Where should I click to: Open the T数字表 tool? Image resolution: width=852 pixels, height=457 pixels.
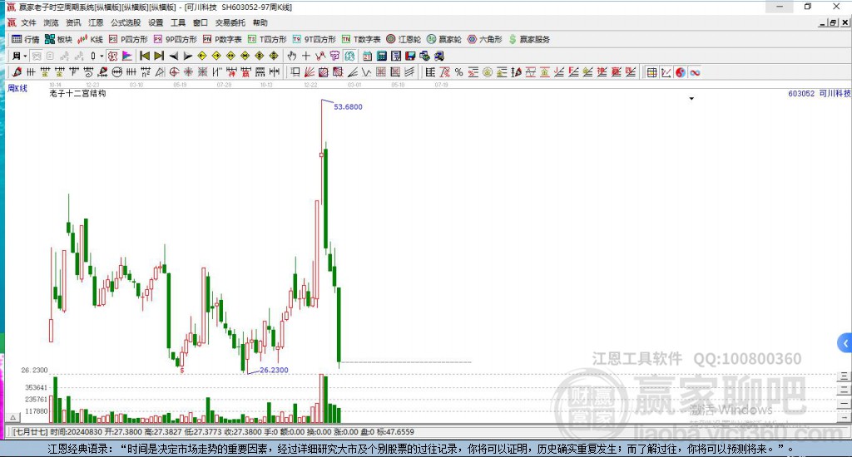pyautogui.click(x=361, y=39)
